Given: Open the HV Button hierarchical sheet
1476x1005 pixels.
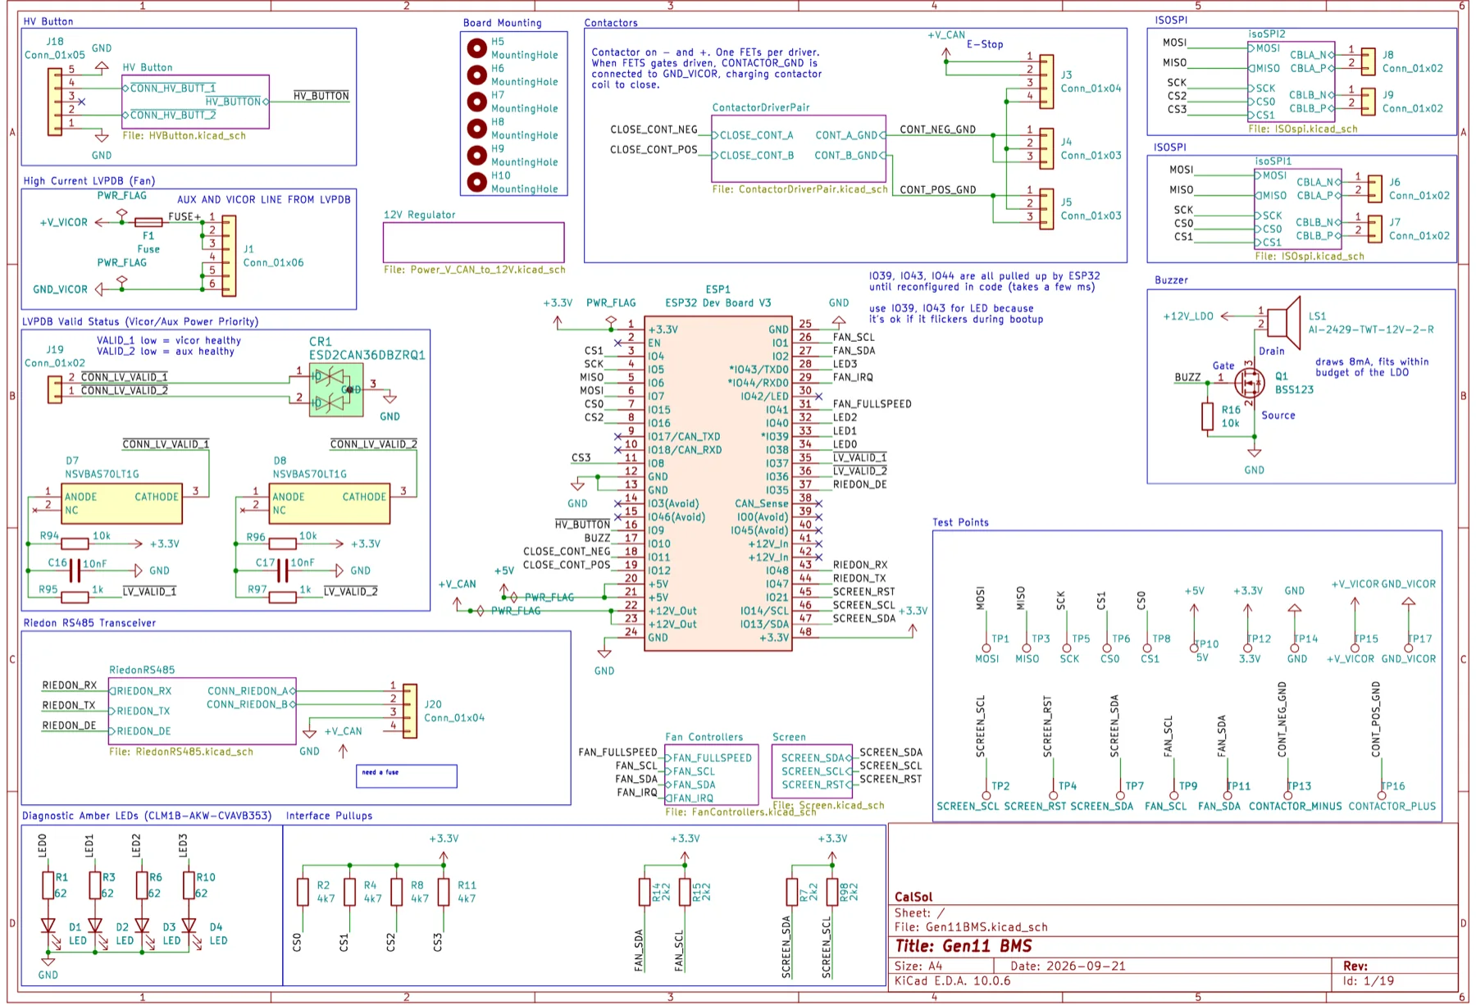Looking at the screenshot, I should point(195,102).
